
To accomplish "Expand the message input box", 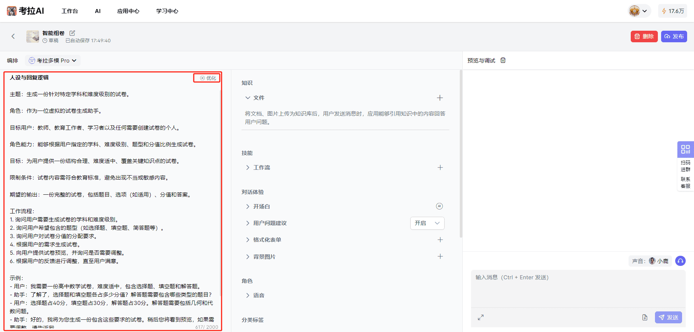I will pyautogui.click(x=480, y=317).
